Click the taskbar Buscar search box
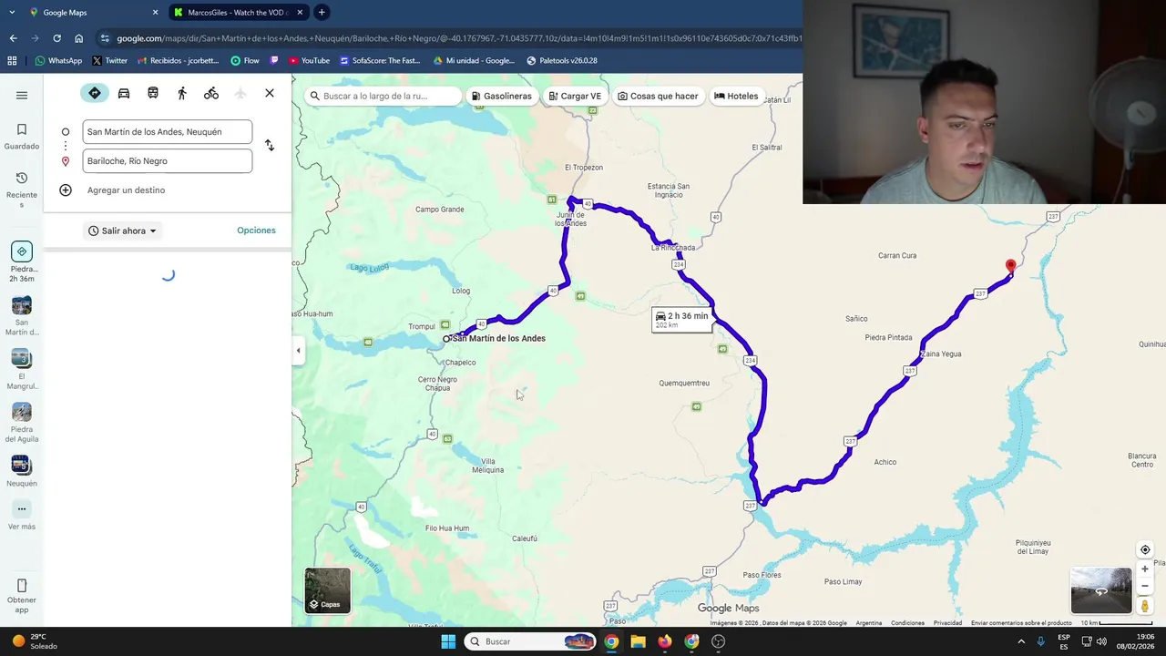 tap(530, 641)
